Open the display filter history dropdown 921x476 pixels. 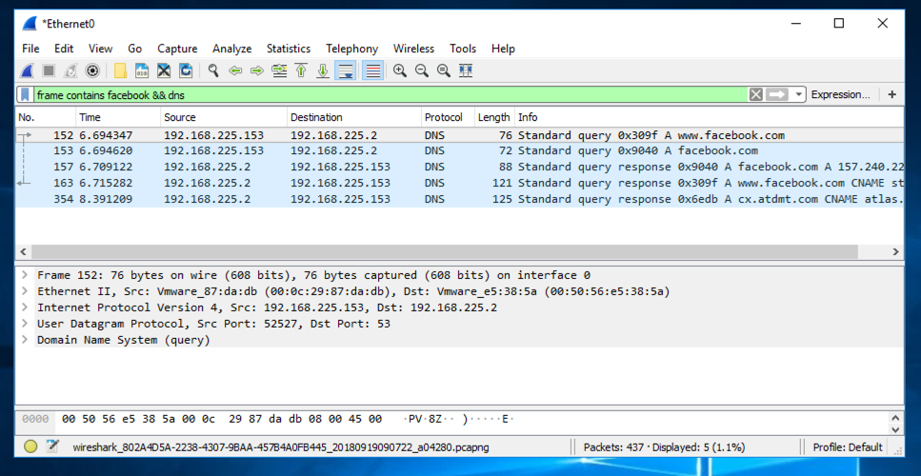pyautogui.click(x=797, y=94)
